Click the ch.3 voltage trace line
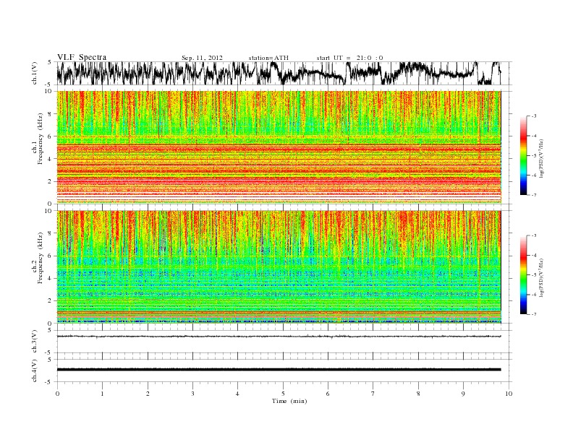The image size is (573, 442). pos(279,337)
